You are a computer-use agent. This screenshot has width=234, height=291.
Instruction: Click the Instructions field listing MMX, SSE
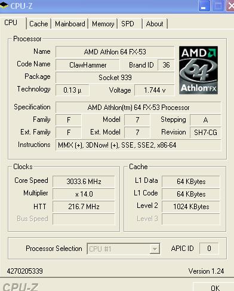[x=138, y=145]
